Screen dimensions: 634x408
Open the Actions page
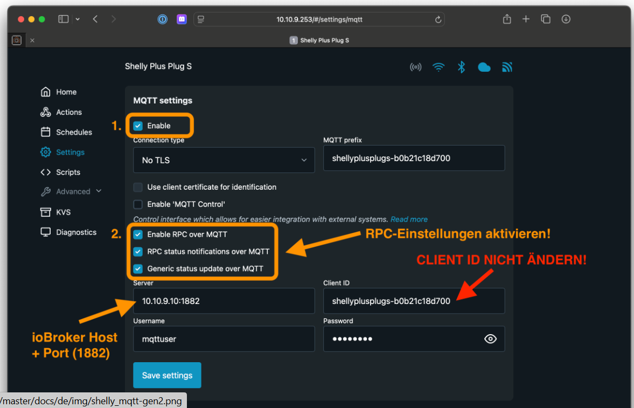pyautogui.click(x=61, y=112)
